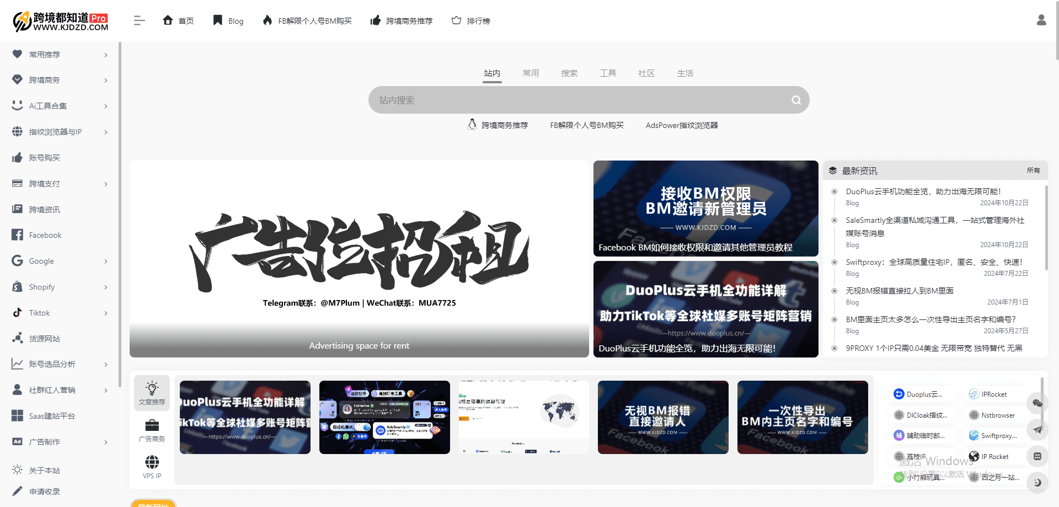Switch to the 工具 search tab
The height and width of the screenshot is (507, 1059).
point(608,73)
